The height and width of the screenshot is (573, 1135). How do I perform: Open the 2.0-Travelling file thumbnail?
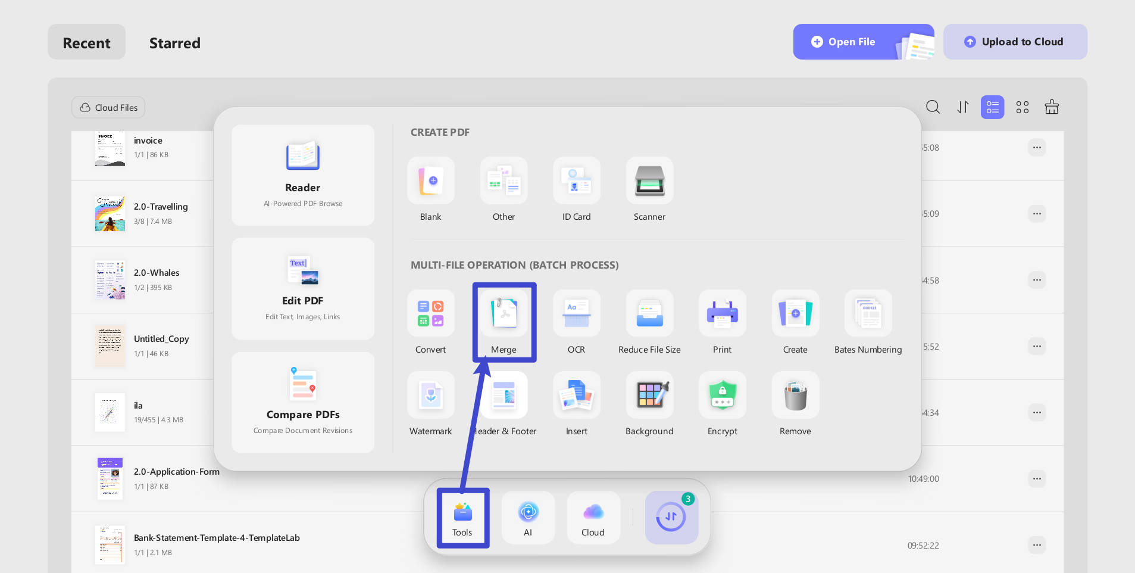tap(110, 214)
